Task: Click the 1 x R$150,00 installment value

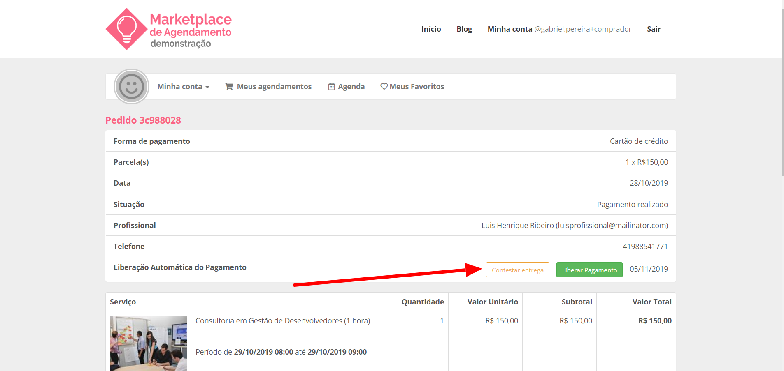Action: [647, 162]
